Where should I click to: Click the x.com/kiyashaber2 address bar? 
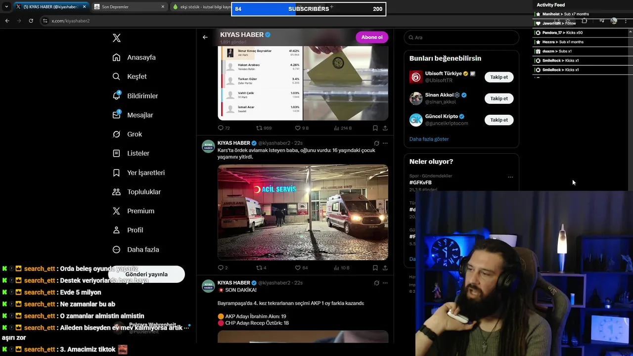tap(70, 21)
